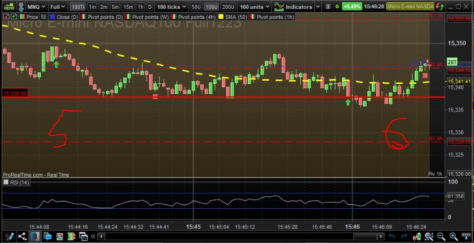
Task: Click the info icon in top toolbar
Action: pyautogui.click(x=328, y=6)
